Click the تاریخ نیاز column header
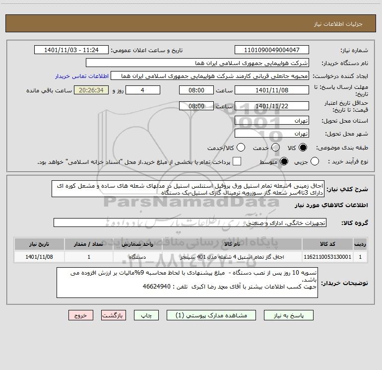The height and width of the screenshot is (370, 382). point(39,244)
